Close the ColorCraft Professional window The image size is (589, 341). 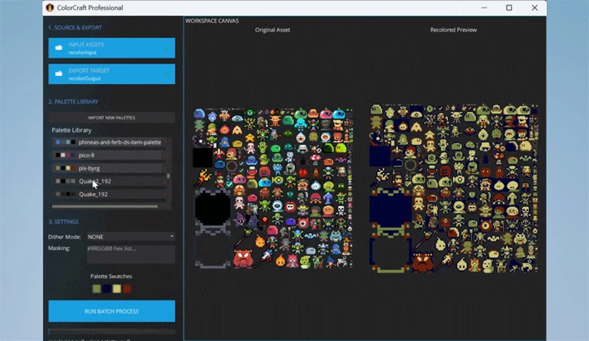tap(535, 8)
